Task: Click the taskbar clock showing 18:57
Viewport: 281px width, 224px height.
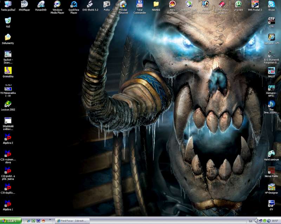Action: (x=275, y=221)
